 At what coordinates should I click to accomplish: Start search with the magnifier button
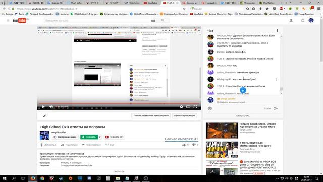[x=163, y=20]
